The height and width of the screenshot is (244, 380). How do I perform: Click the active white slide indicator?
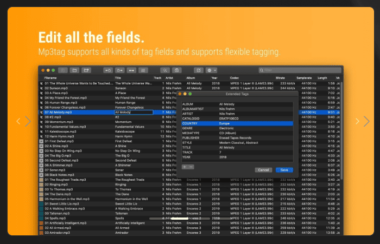pyautogui.click(x=180, y=219)
